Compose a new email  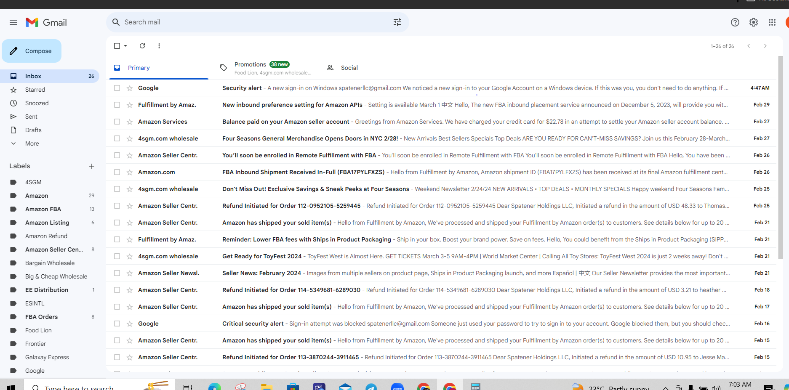point(32,51)
